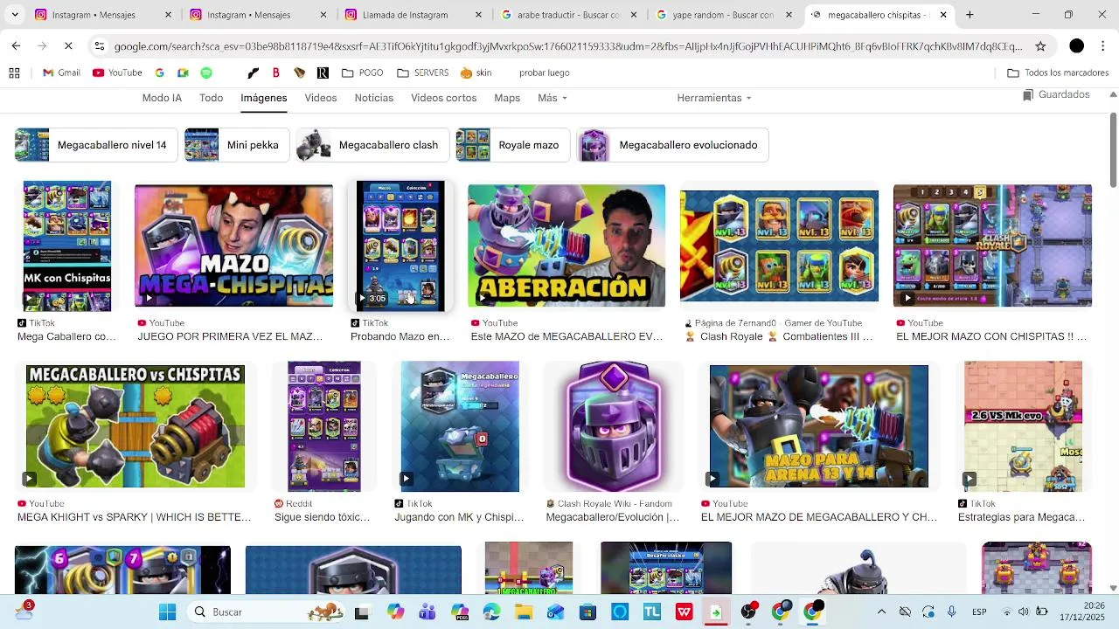Open the Chrome three-dot menu
This screenshot has height=629, width=1119.
click(x=1103, y=45)
